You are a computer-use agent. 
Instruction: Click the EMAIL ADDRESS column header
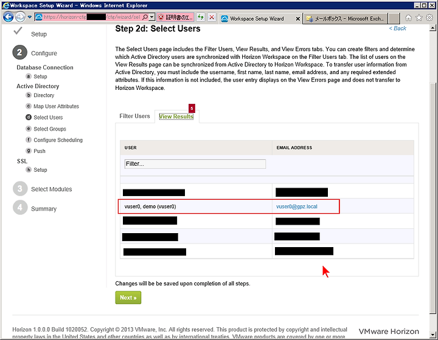point(342,148)
